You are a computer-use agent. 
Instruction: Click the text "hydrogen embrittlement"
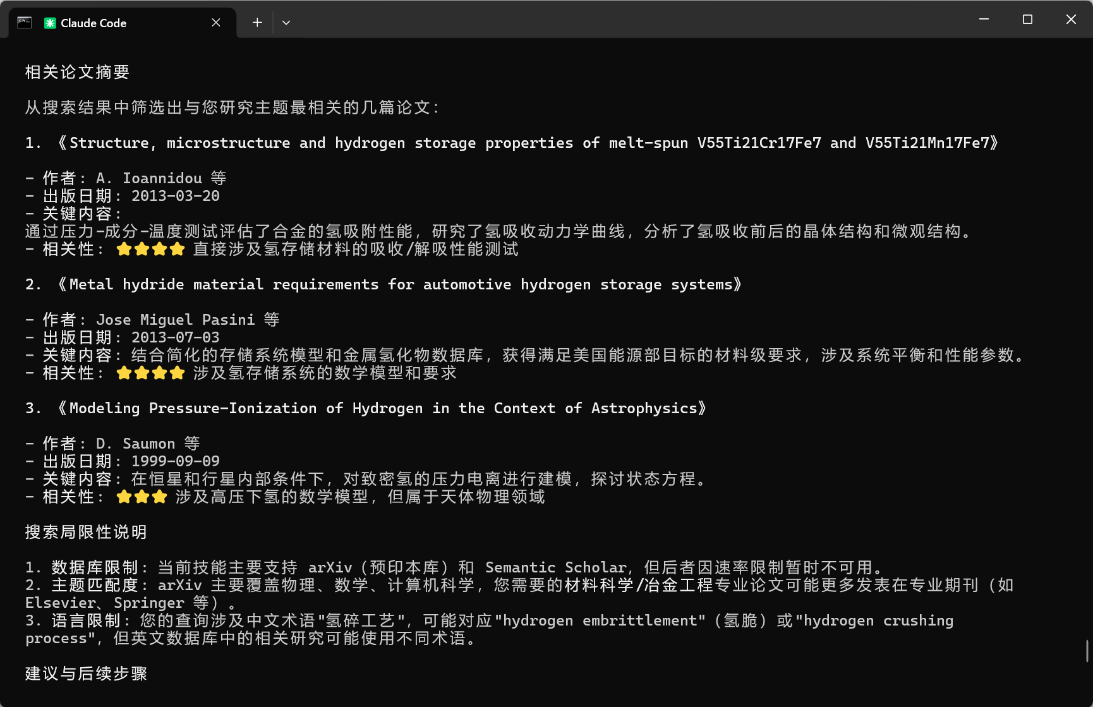(600, 620)
